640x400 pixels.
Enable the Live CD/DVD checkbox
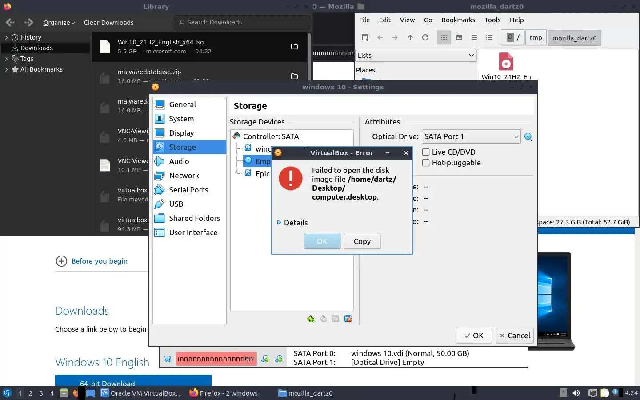click(426, 152)
